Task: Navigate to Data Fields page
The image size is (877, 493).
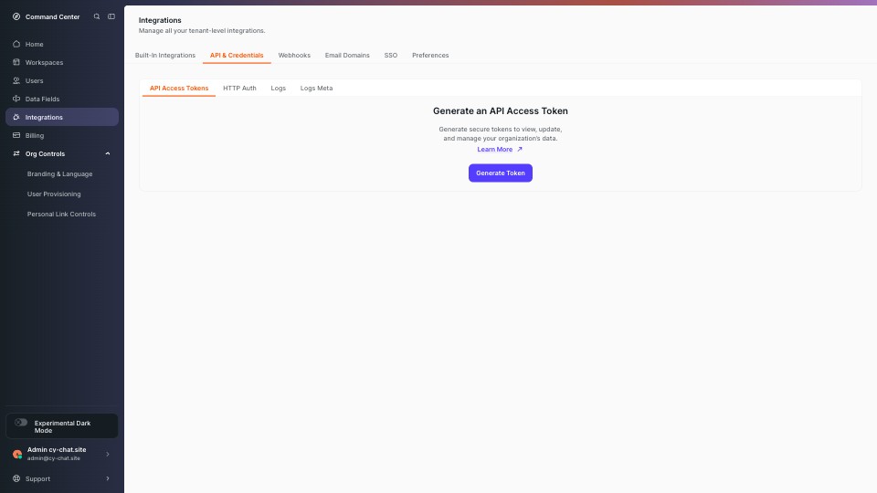Action: (42, 99)
